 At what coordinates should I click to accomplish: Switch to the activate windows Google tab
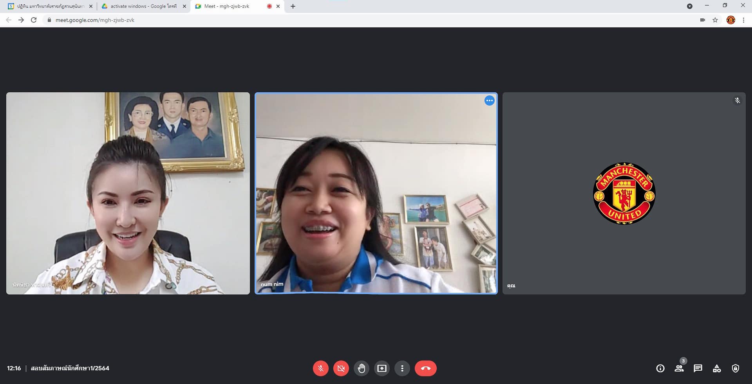143,6
